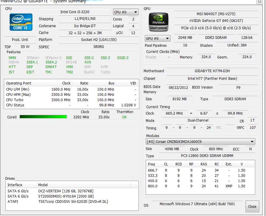Open the CPU #0 selector dropdown
266x216 pixels.
click(x=126, y=12)
